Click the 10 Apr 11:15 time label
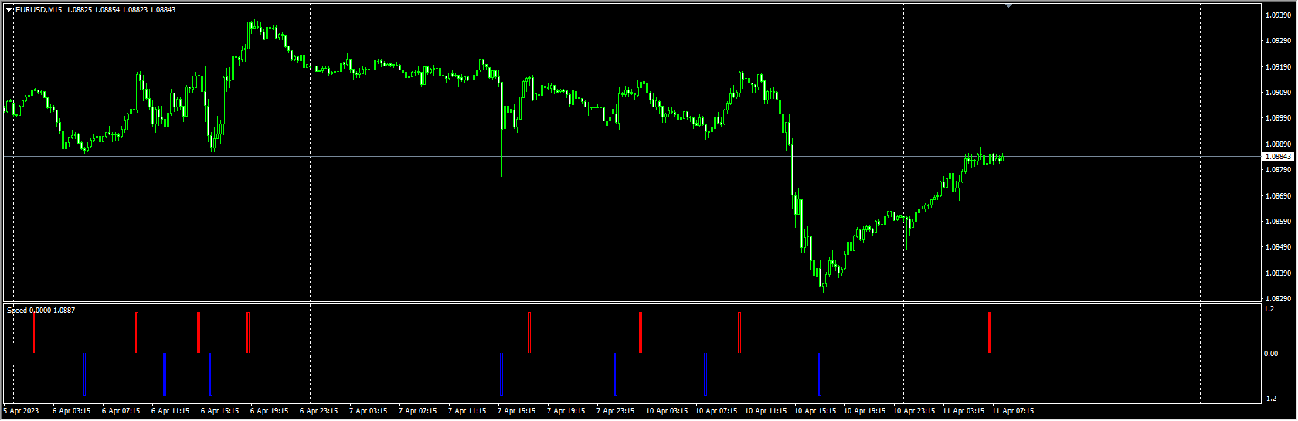 point(765,411)
